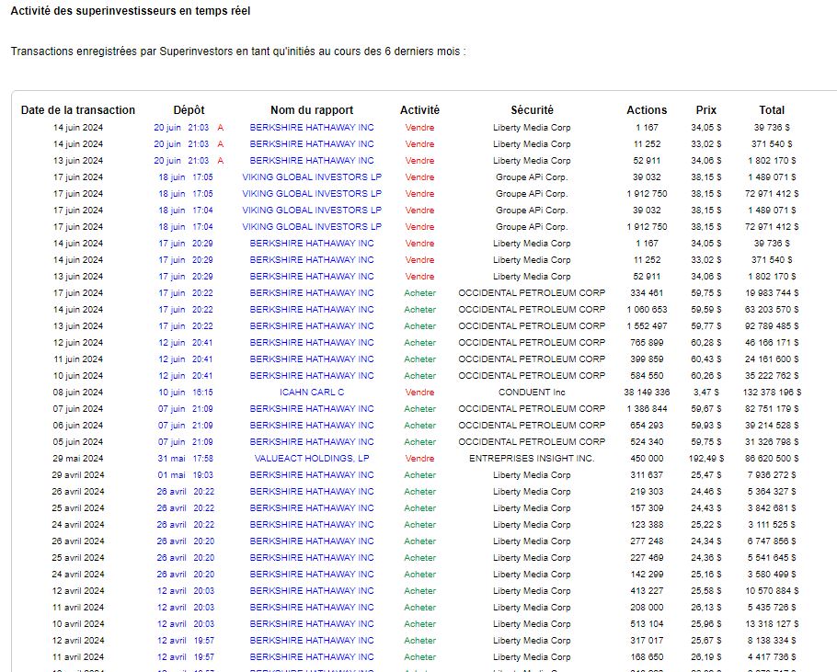This screenshot has height=672, width=837.
Task: Open Berkshire Hathaway link for 08 juin... no, 11 juin 2024 row
Action: [x=311, y=359]
